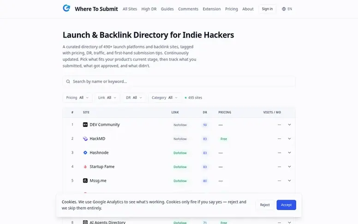Expand the Hashnode row details
This screenshot has height=224, width=358.
(289, 152)
